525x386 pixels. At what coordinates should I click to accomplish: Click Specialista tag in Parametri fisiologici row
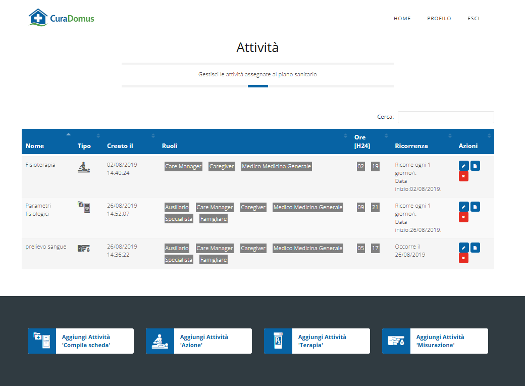click(179, 219)
